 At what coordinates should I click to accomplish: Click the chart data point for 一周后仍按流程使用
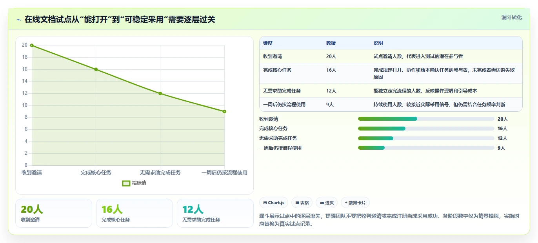tap(224, 111)
